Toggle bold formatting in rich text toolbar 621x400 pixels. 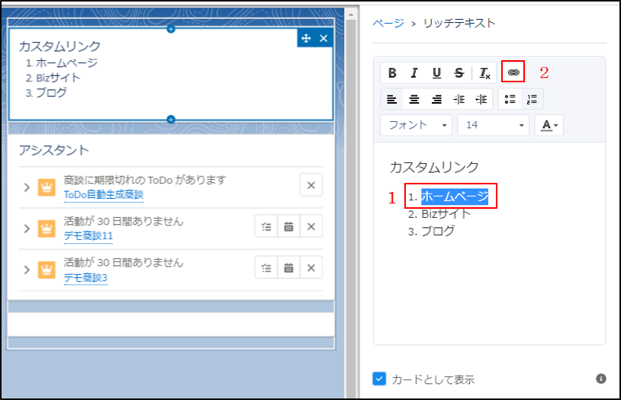pyautogui.click(x=392, y=73)
